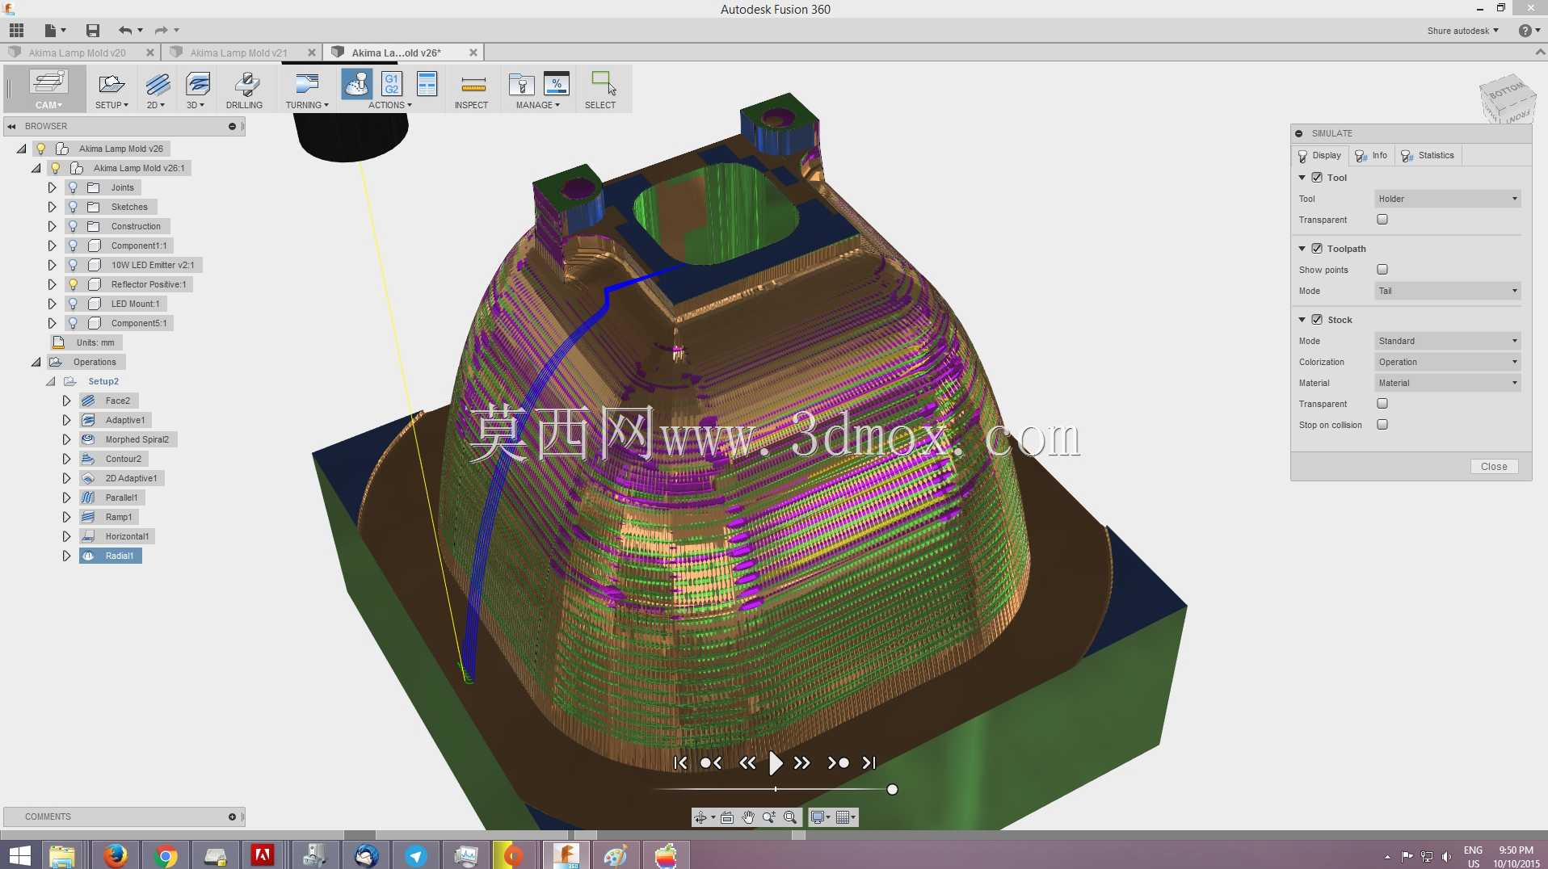
Task: Open the Help question mark icon
Action: [1525, 31]
